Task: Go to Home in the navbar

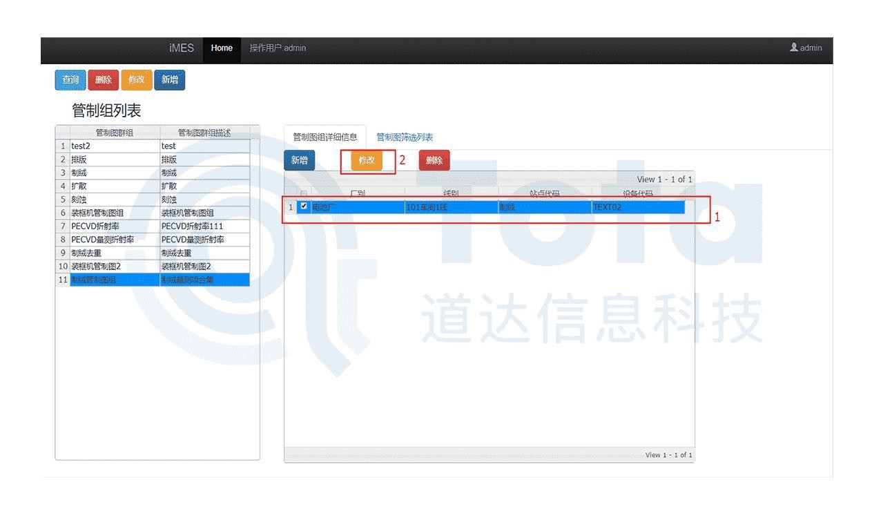Action: (222, 48)
